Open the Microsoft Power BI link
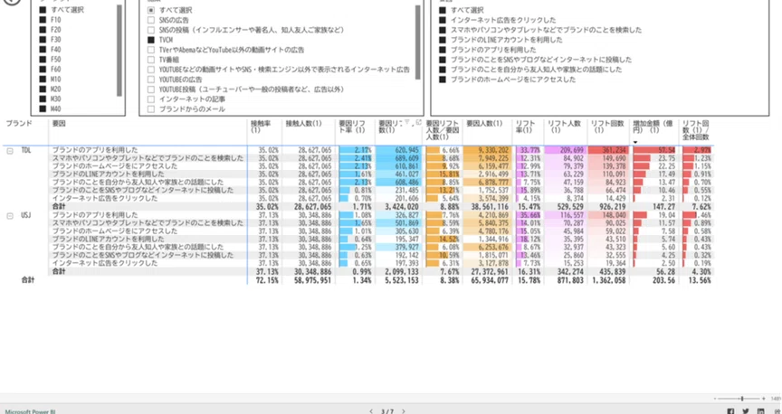 tap(31, 411)
